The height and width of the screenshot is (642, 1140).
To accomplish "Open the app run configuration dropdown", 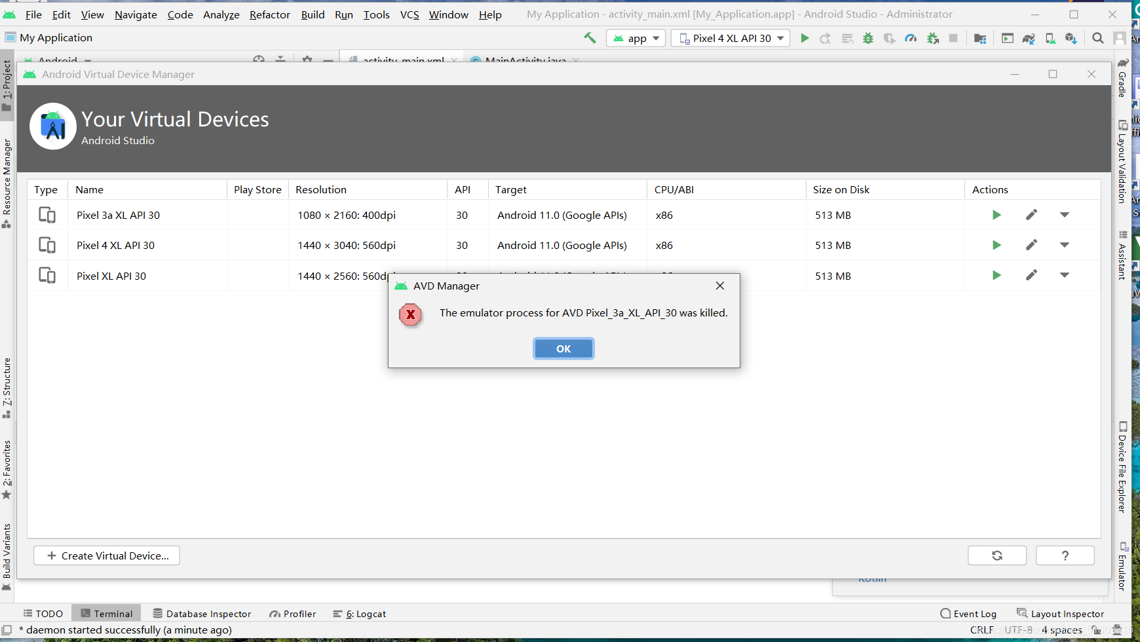I will pos(636,38).
